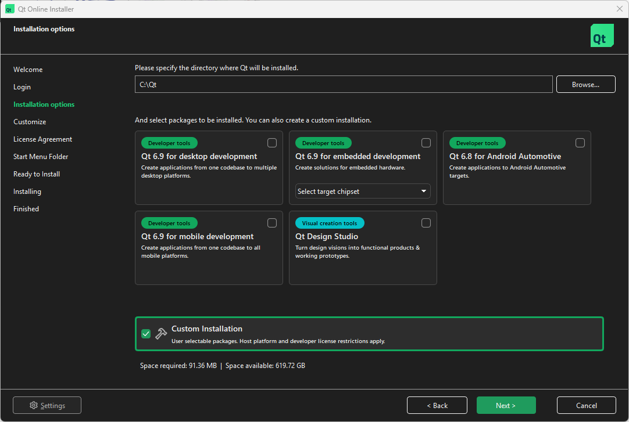629x422 pixels.
Task: Click the Qt Online Installer title bar icon
Action: (x=9, y=9)
